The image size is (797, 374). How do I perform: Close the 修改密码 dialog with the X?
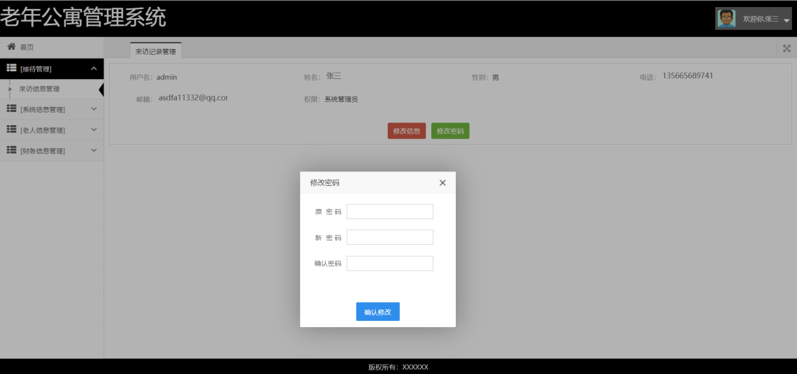(443, 183)
